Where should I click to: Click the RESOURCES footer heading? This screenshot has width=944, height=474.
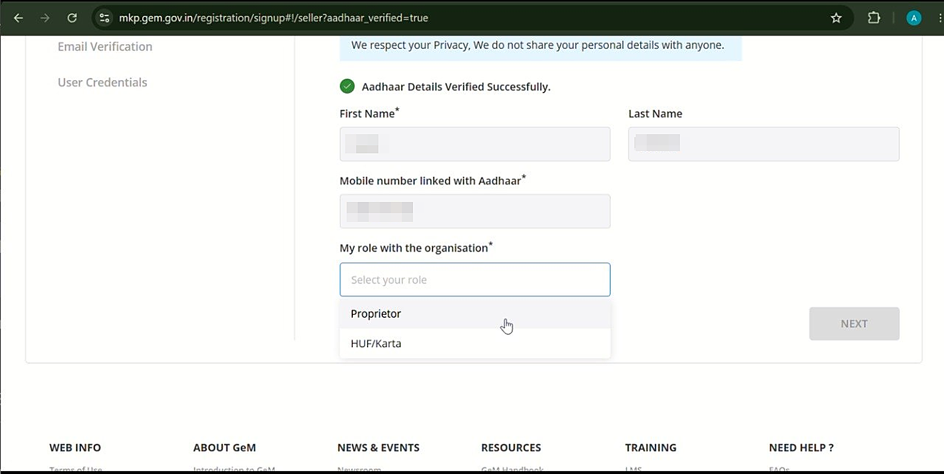511,447
